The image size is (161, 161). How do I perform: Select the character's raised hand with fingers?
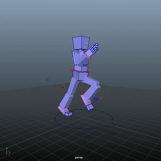coord(94,48)
